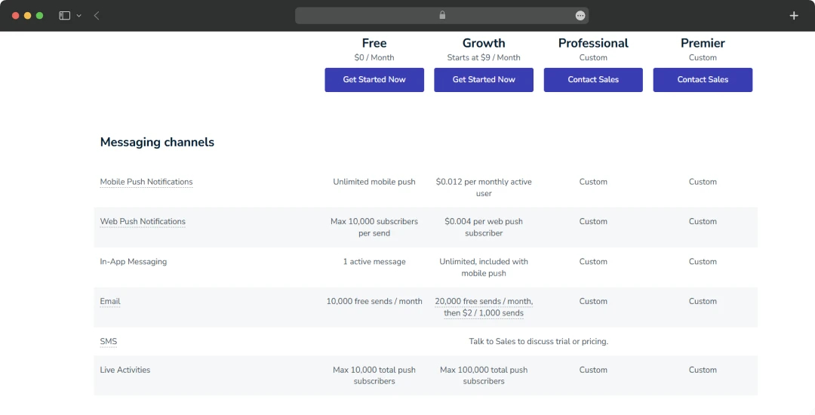Click the Mobile Push Notifications label
Viewport: 815px width, 415px height.
coord(146,182)
